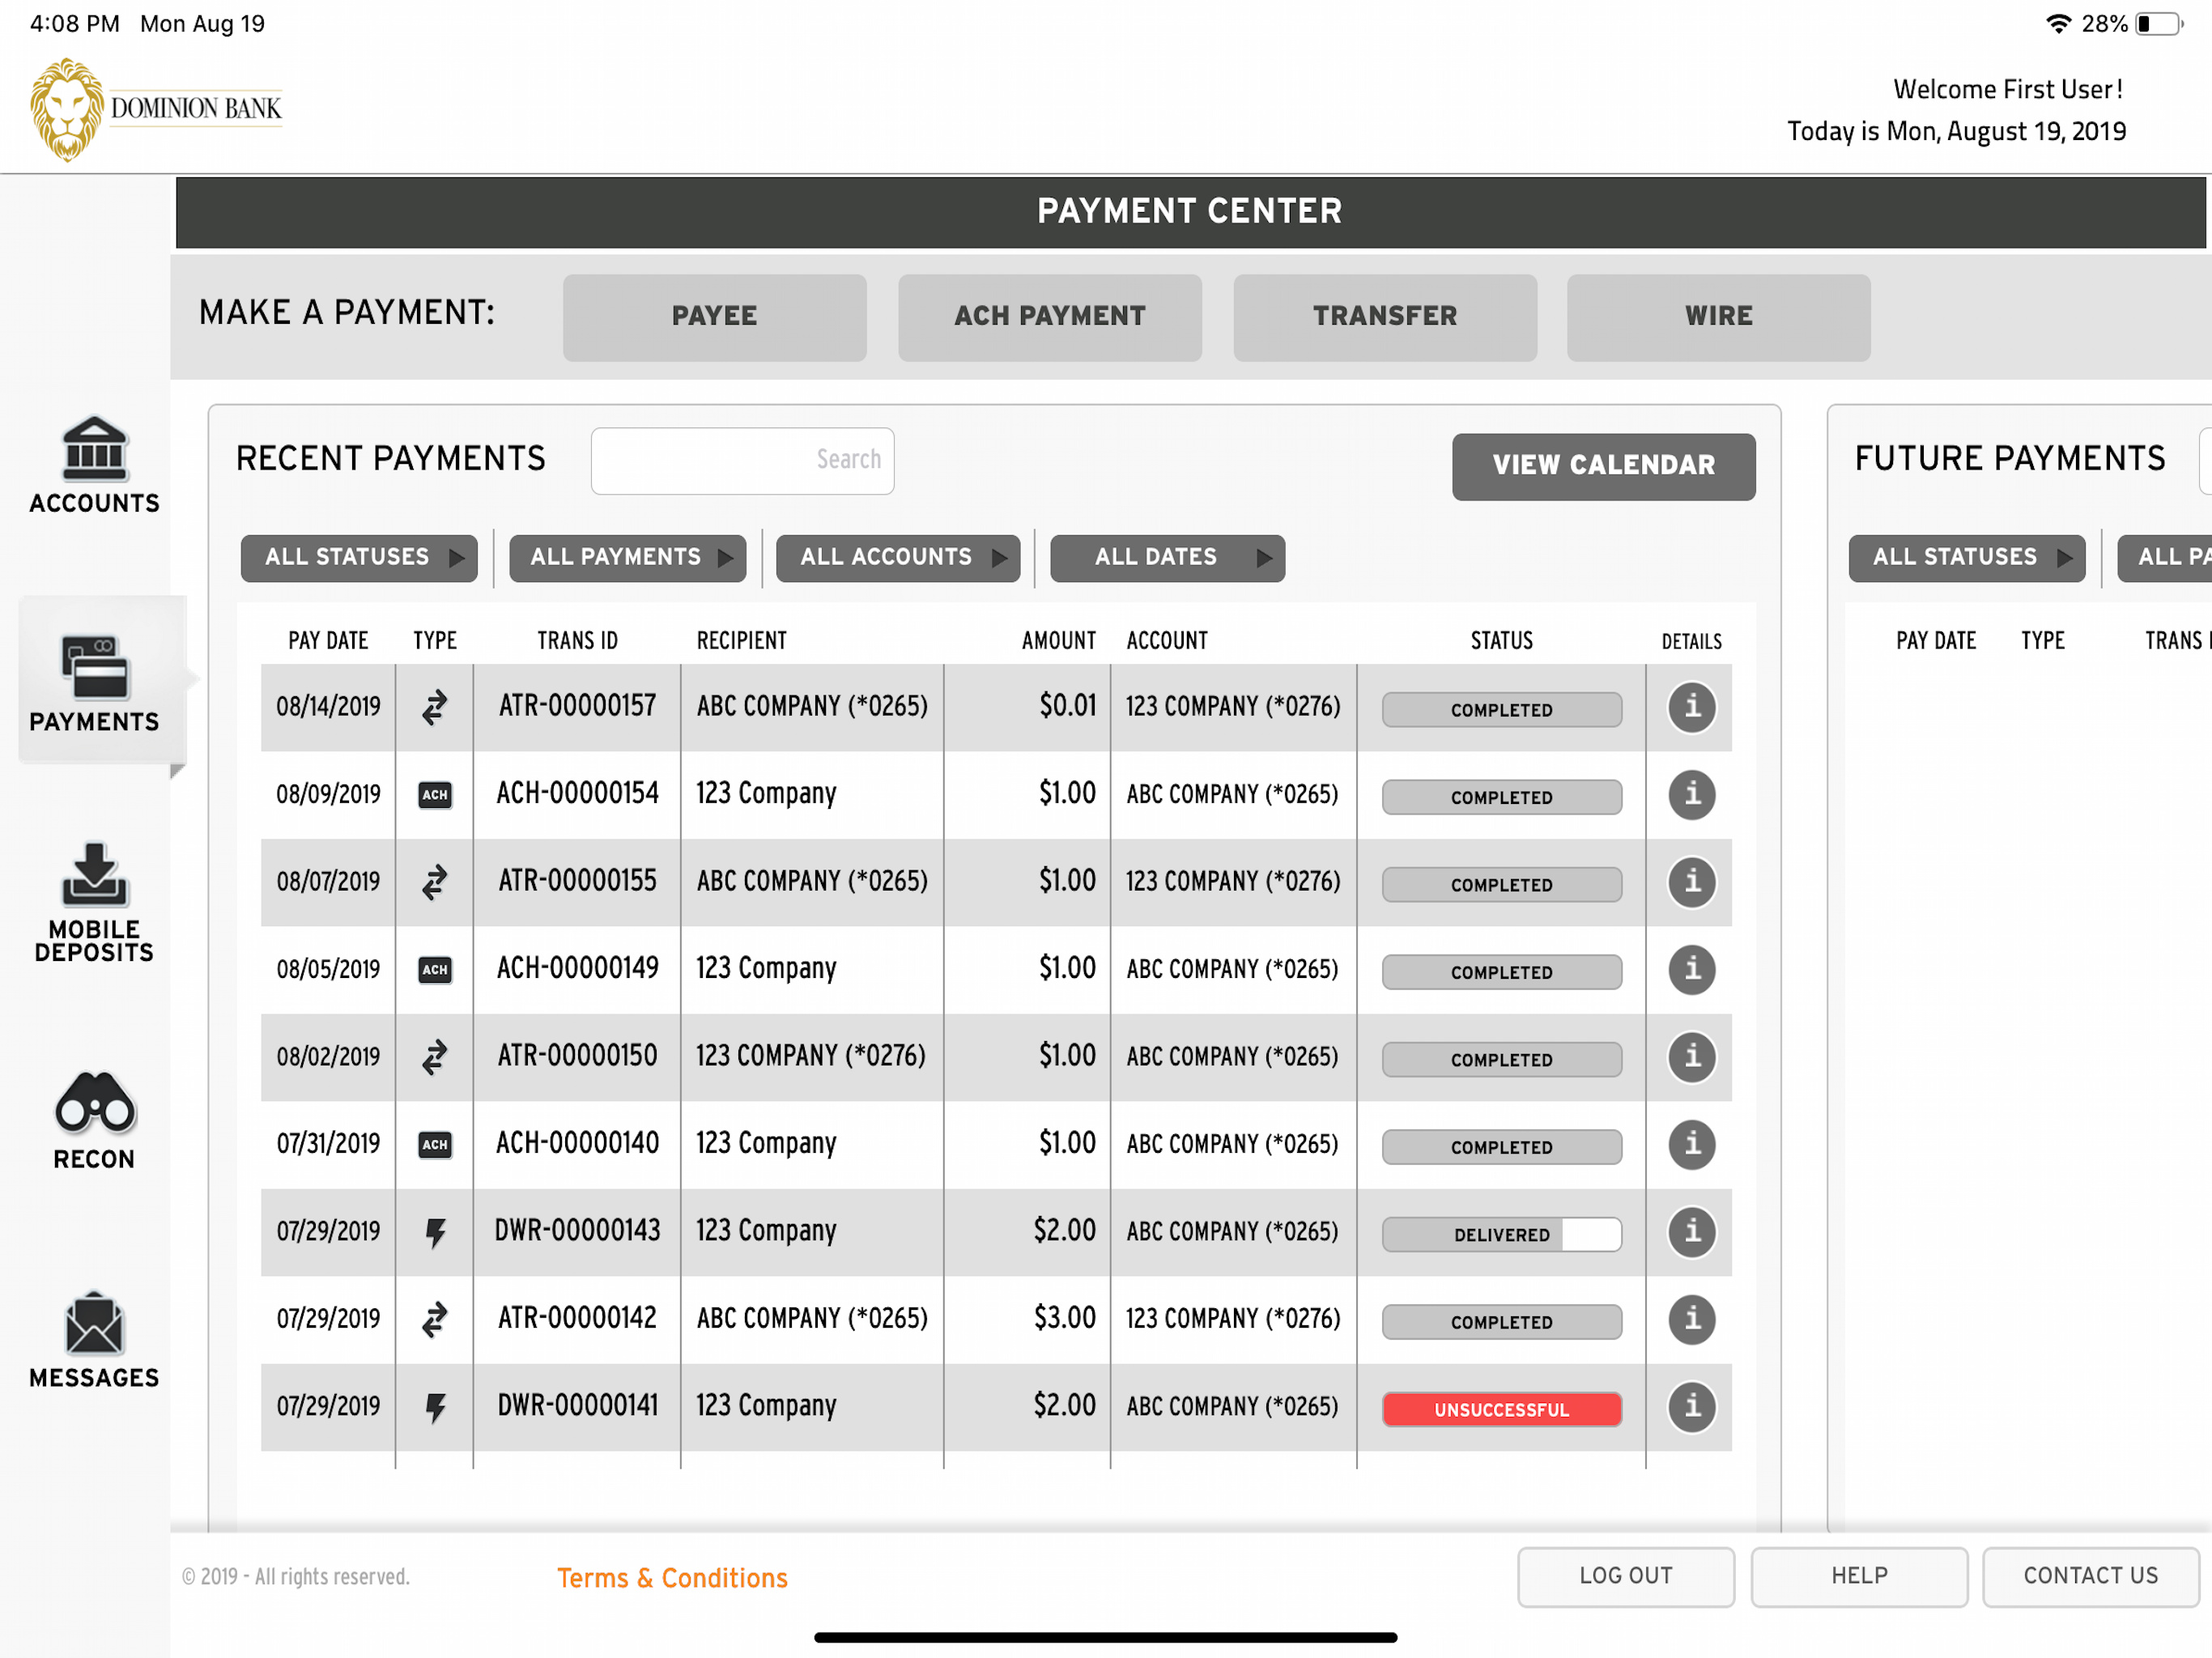
Task: Start a Transfer payment
Action: click(1384, 317)
